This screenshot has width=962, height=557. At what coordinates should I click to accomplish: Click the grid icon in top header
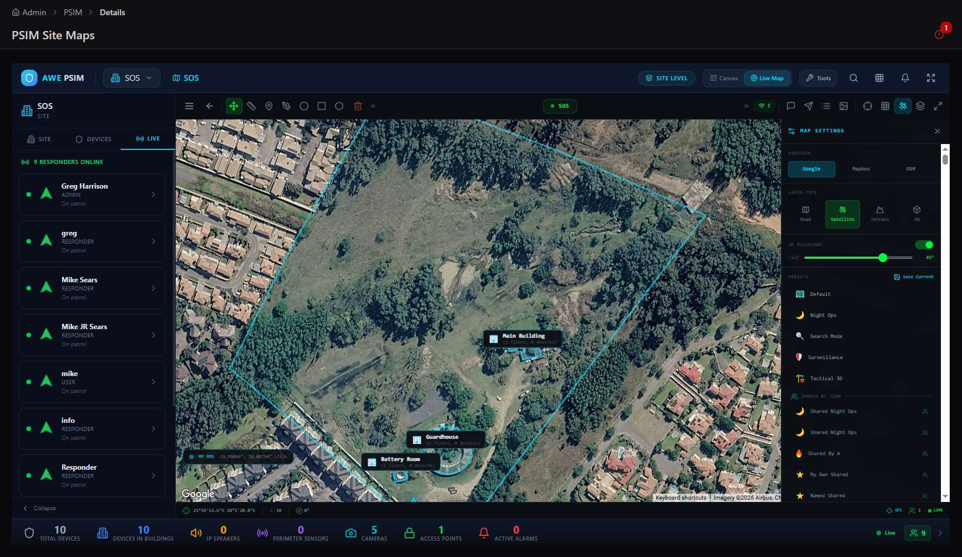pos(879,78)
